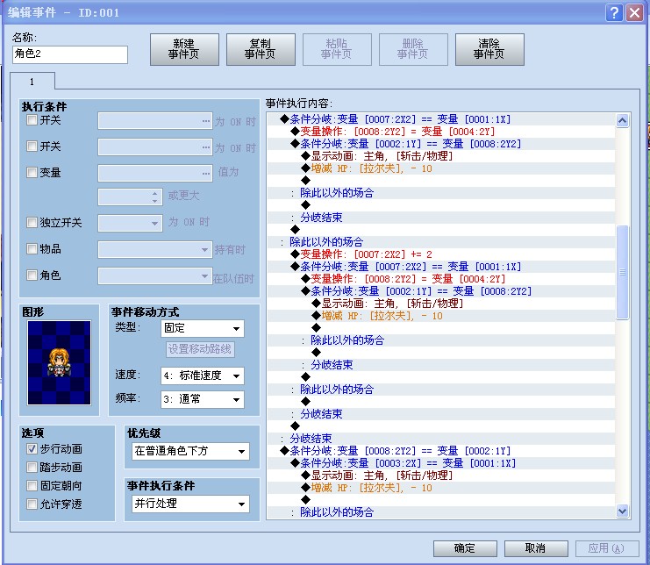The width and height of the screenshot is (650, 565).
Task: Enable the 变量 condition checkbox
Action: (32, 173)
